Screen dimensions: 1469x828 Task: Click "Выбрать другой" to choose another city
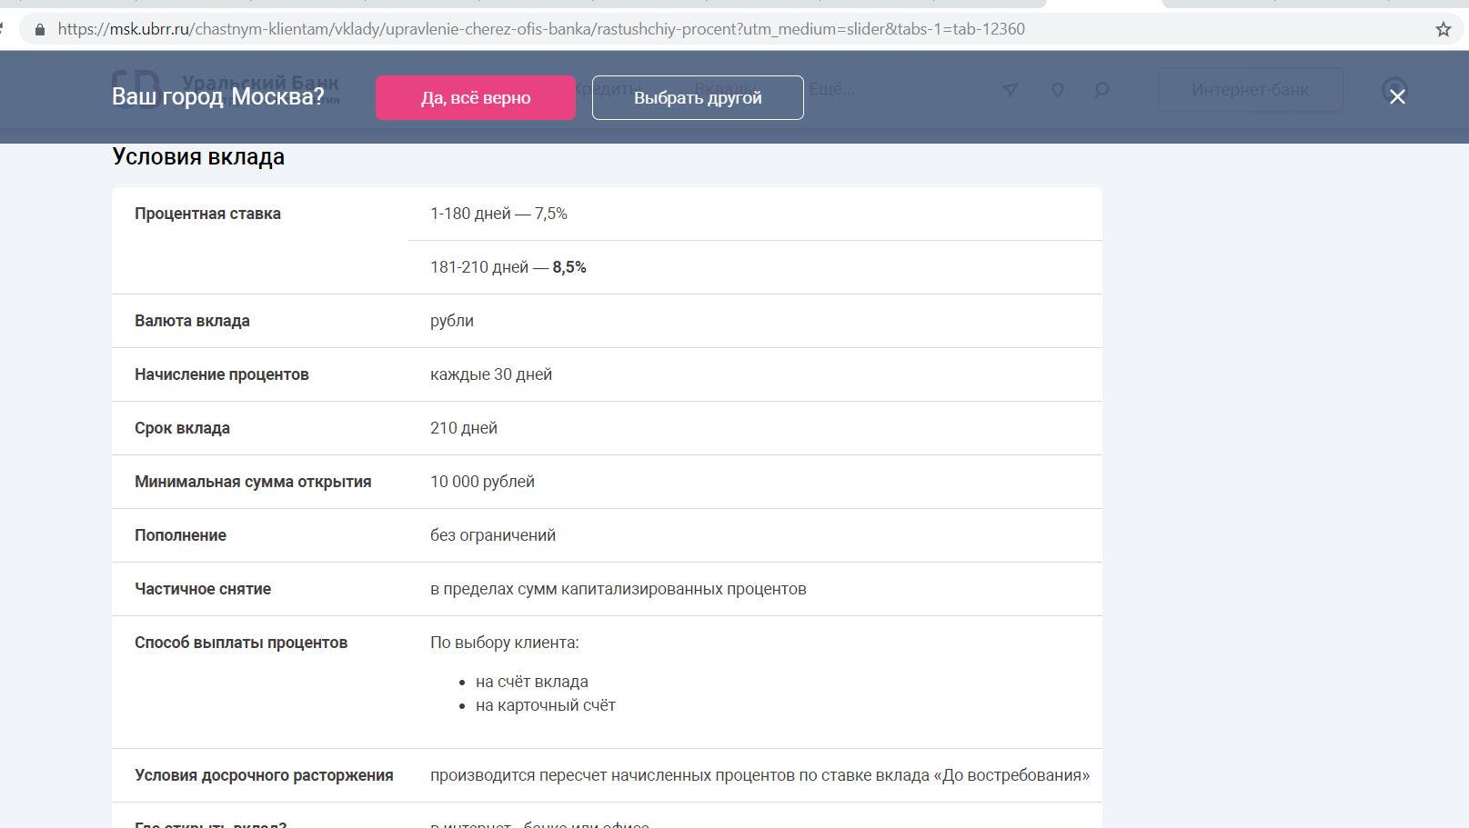pyautogui.click(x=698, y=98)
